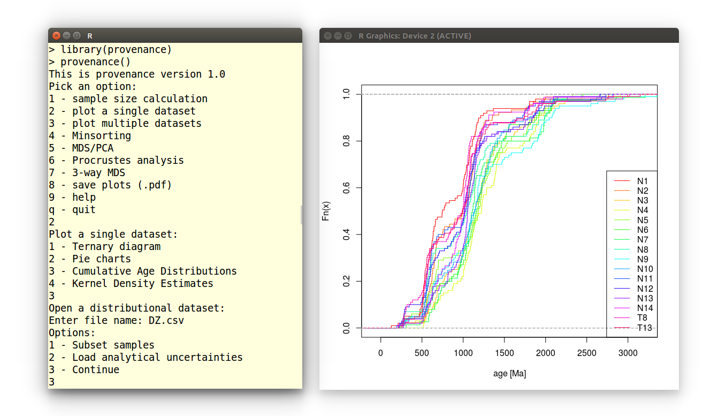The width and height of the screenshot is (718, 416).
Task: Click the '2 - Load analytical uncertainties' option
Action: 146,357
